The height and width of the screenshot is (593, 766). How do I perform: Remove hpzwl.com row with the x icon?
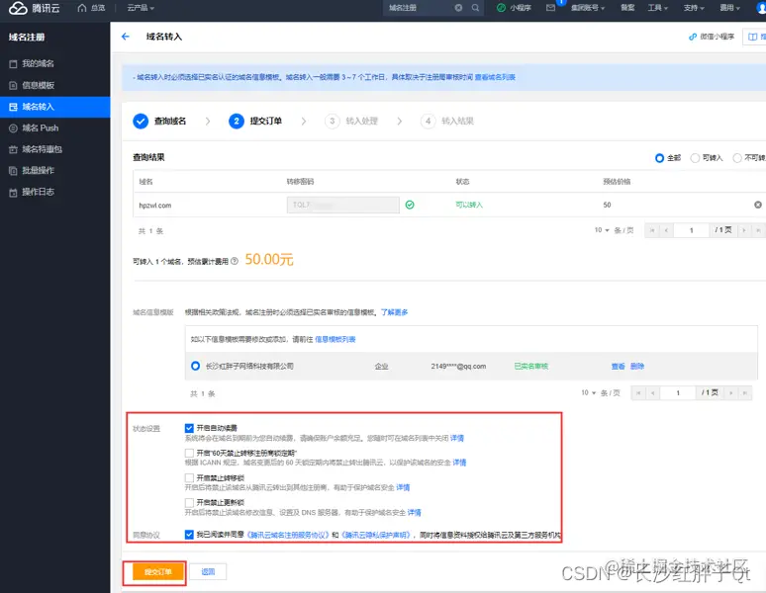click(758, 205)
